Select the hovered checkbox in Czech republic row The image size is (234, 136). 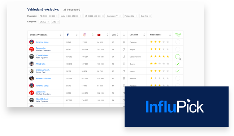tap(178, 56)
